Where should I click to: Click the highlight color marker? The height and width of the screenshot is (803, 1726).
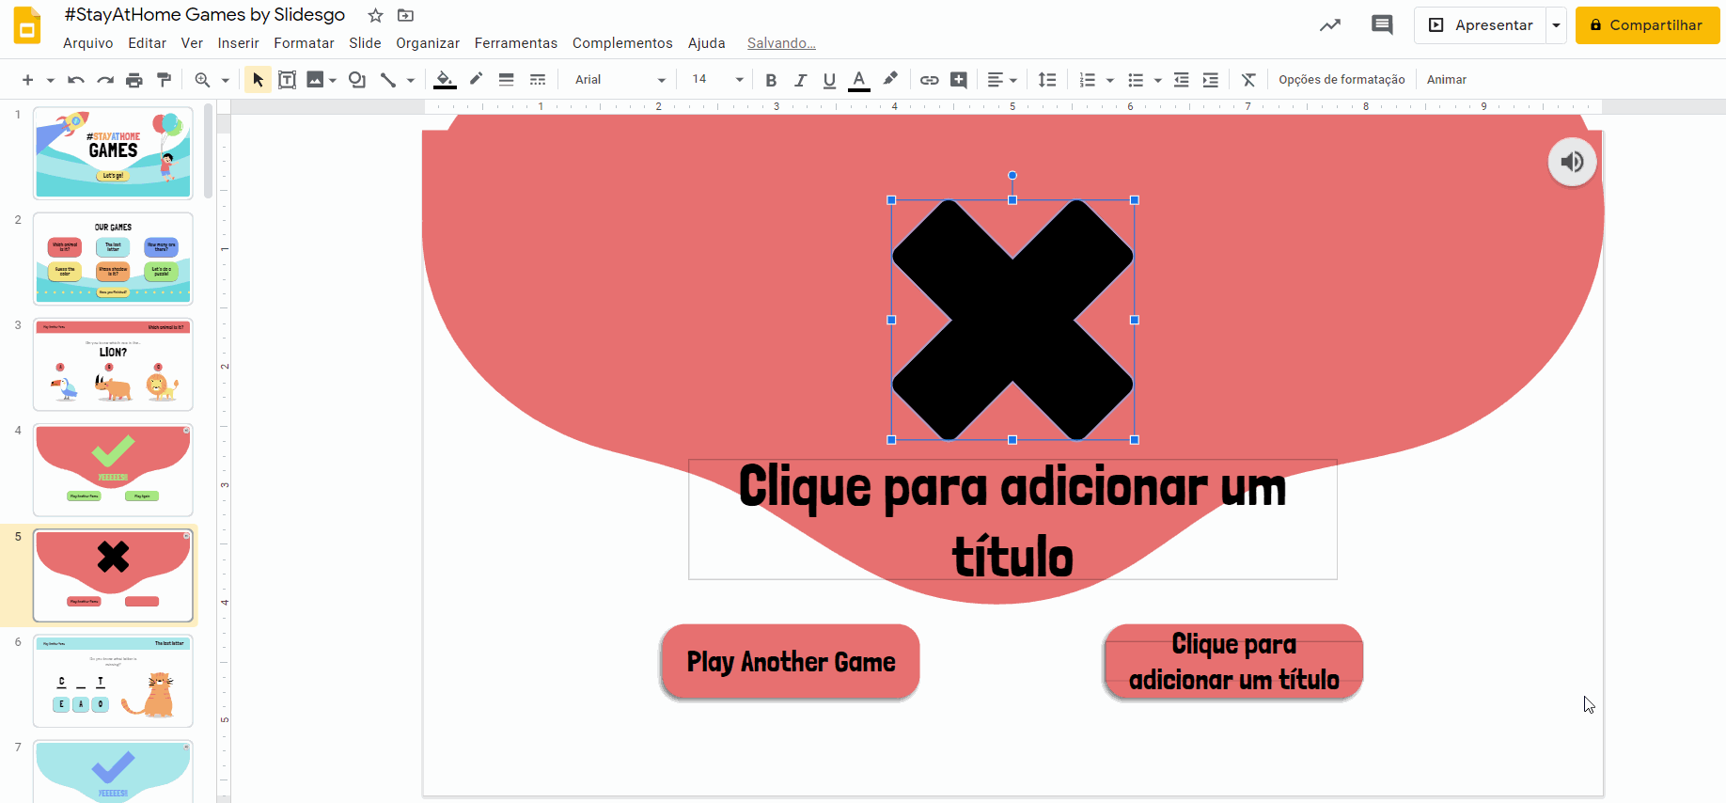tap(890, 80)
